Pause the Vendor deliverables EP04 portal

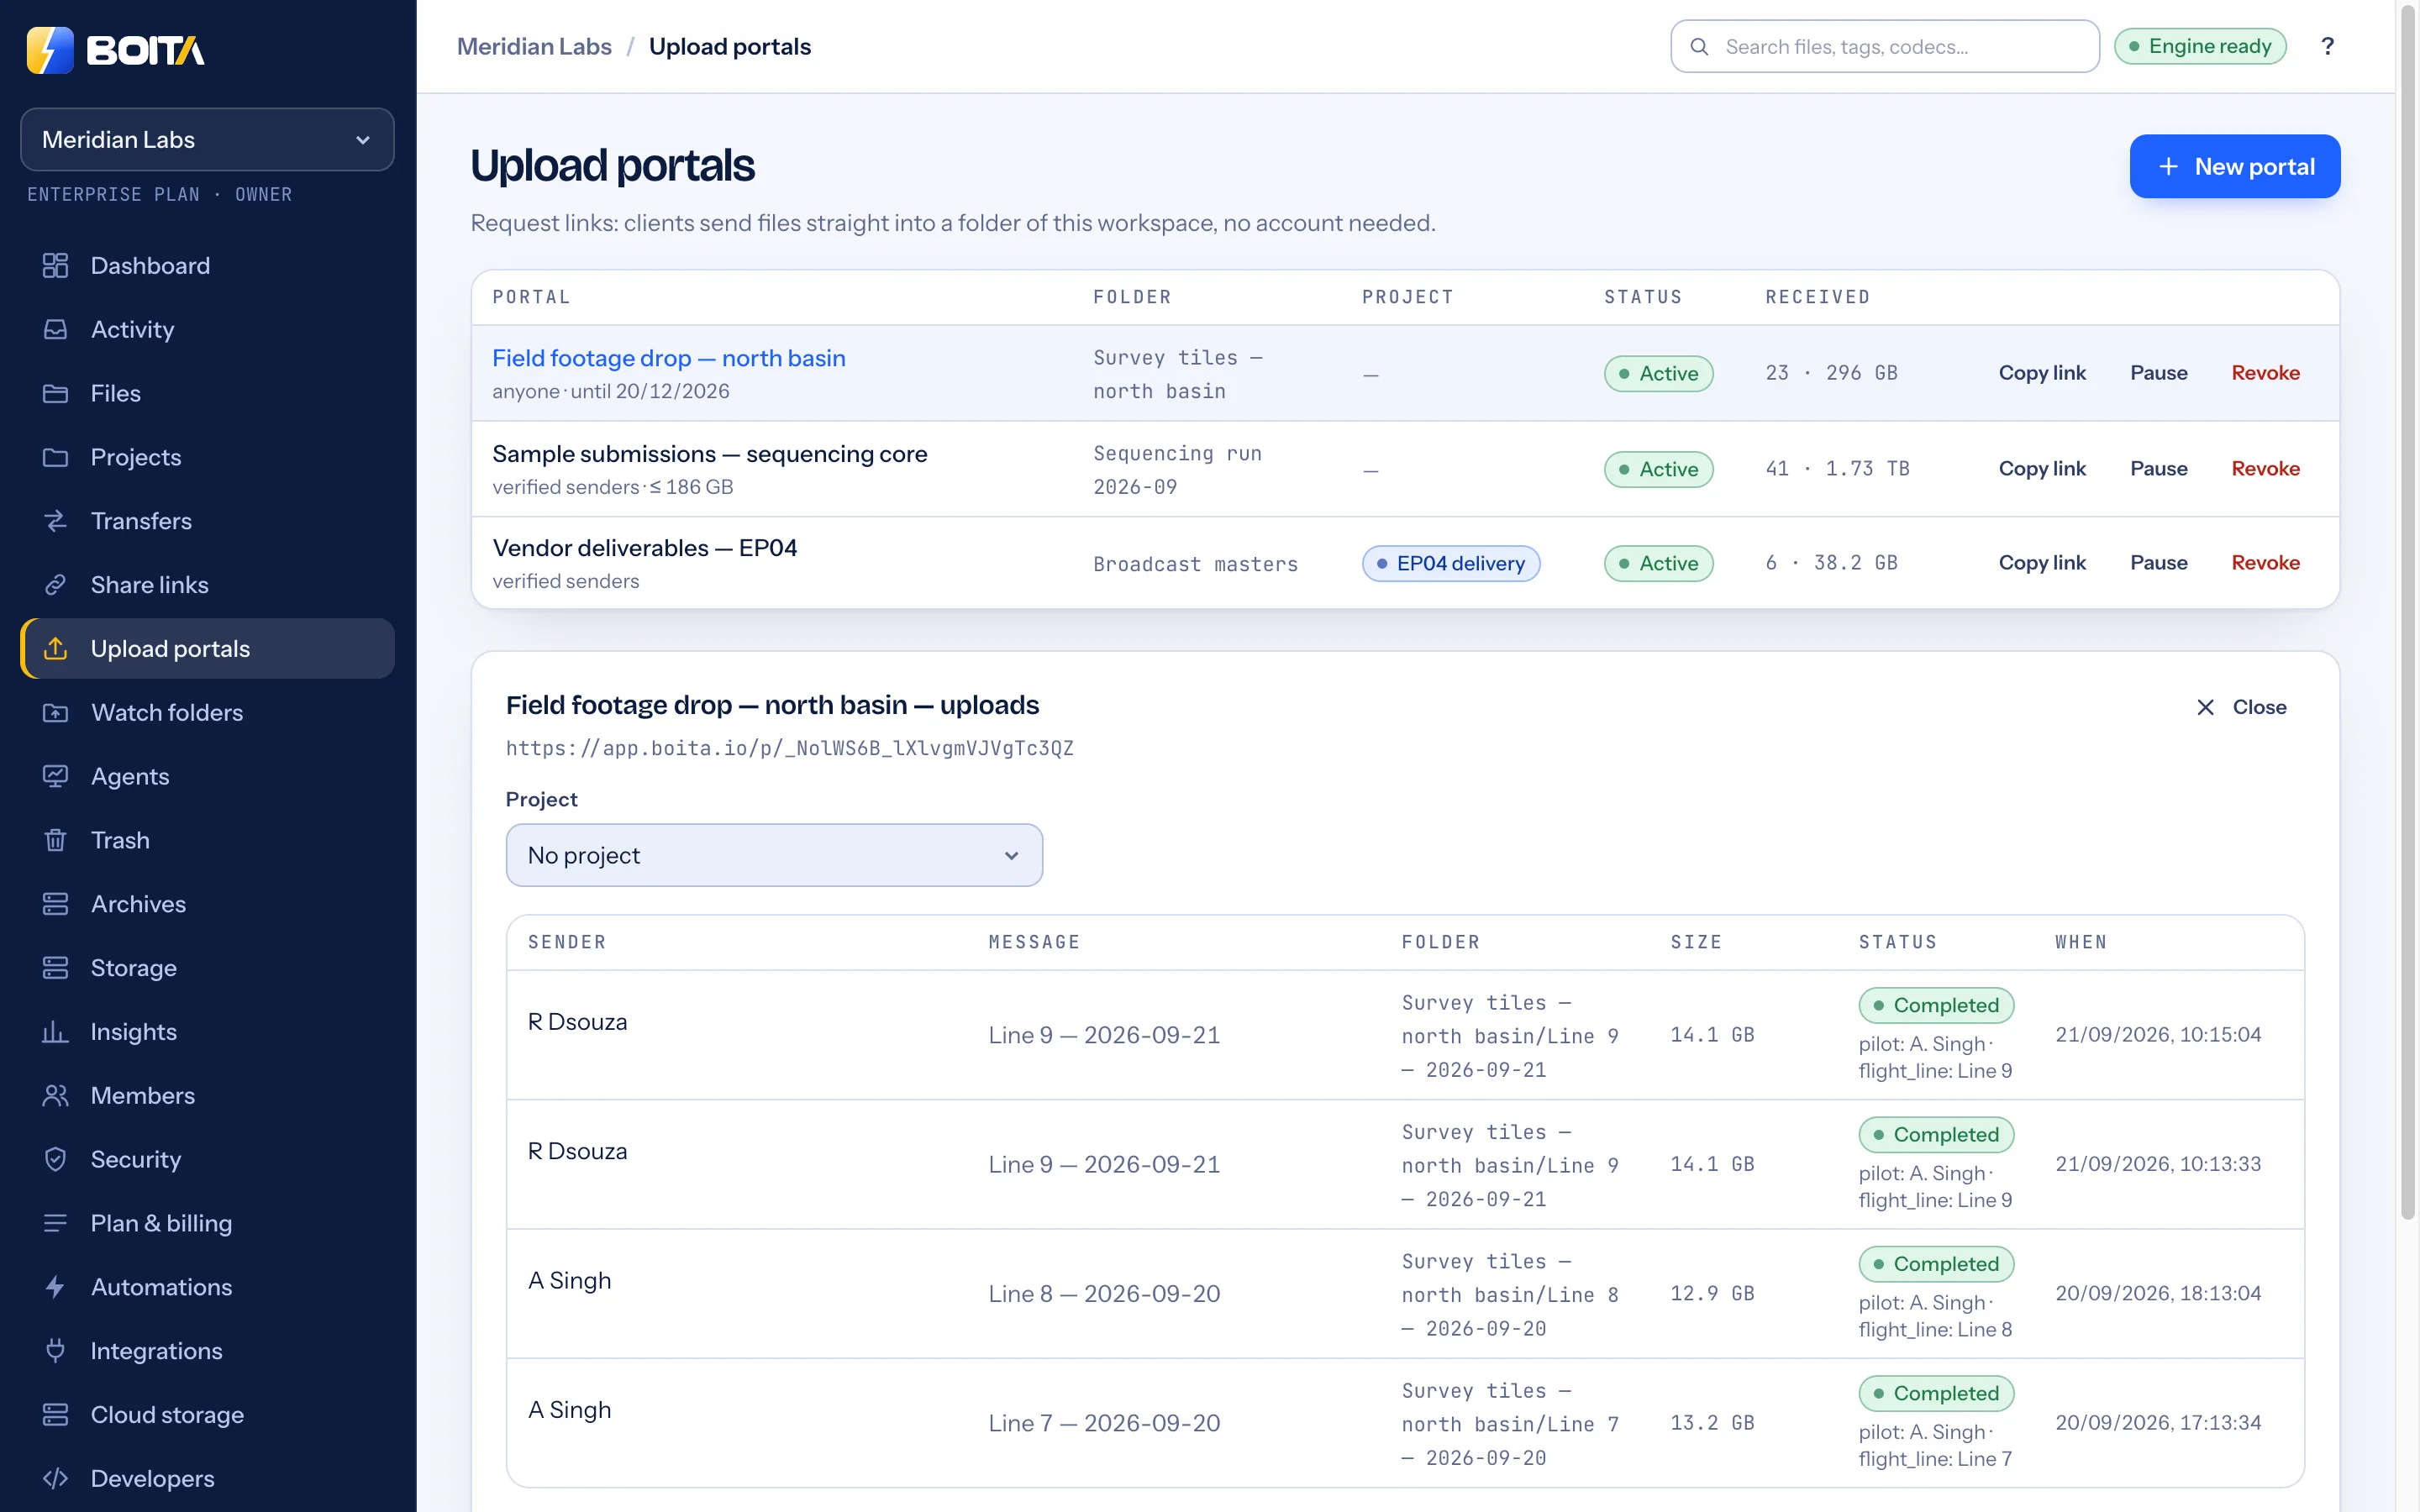point(2159,563)
